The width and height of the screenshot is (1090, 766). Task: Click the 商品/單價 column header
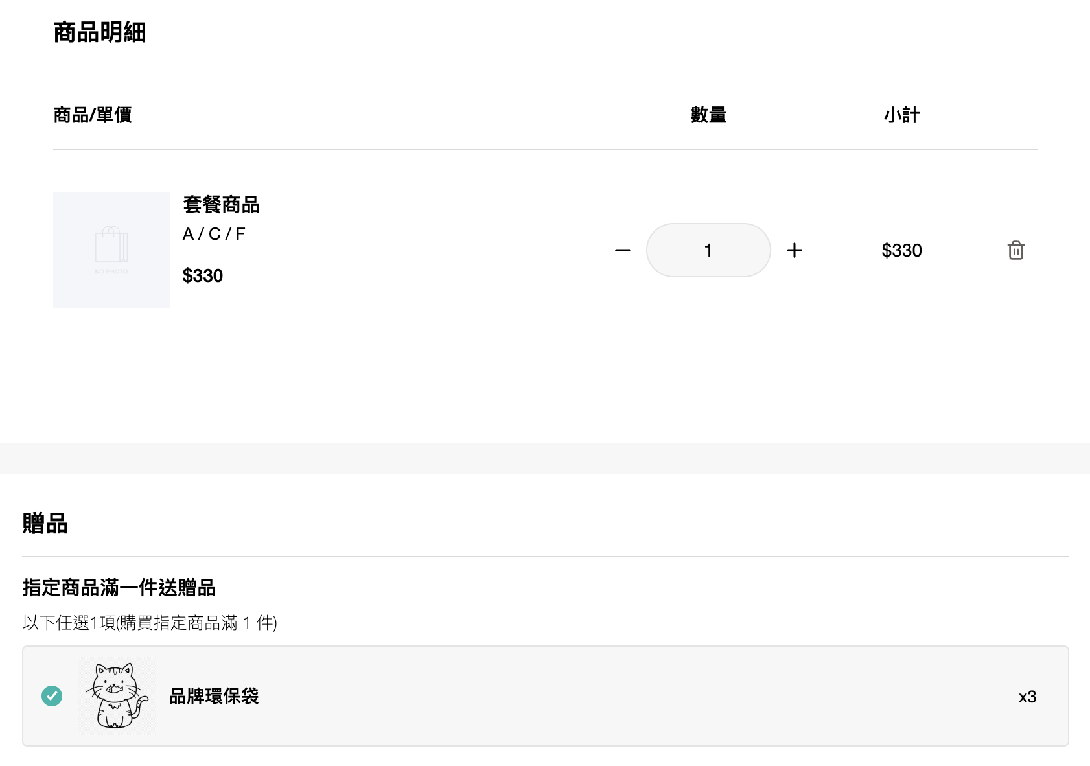[x=93, y=115]
